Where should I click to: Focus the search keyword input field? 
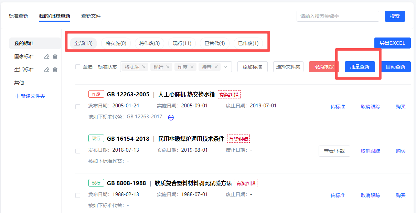[x=338, y=16]
